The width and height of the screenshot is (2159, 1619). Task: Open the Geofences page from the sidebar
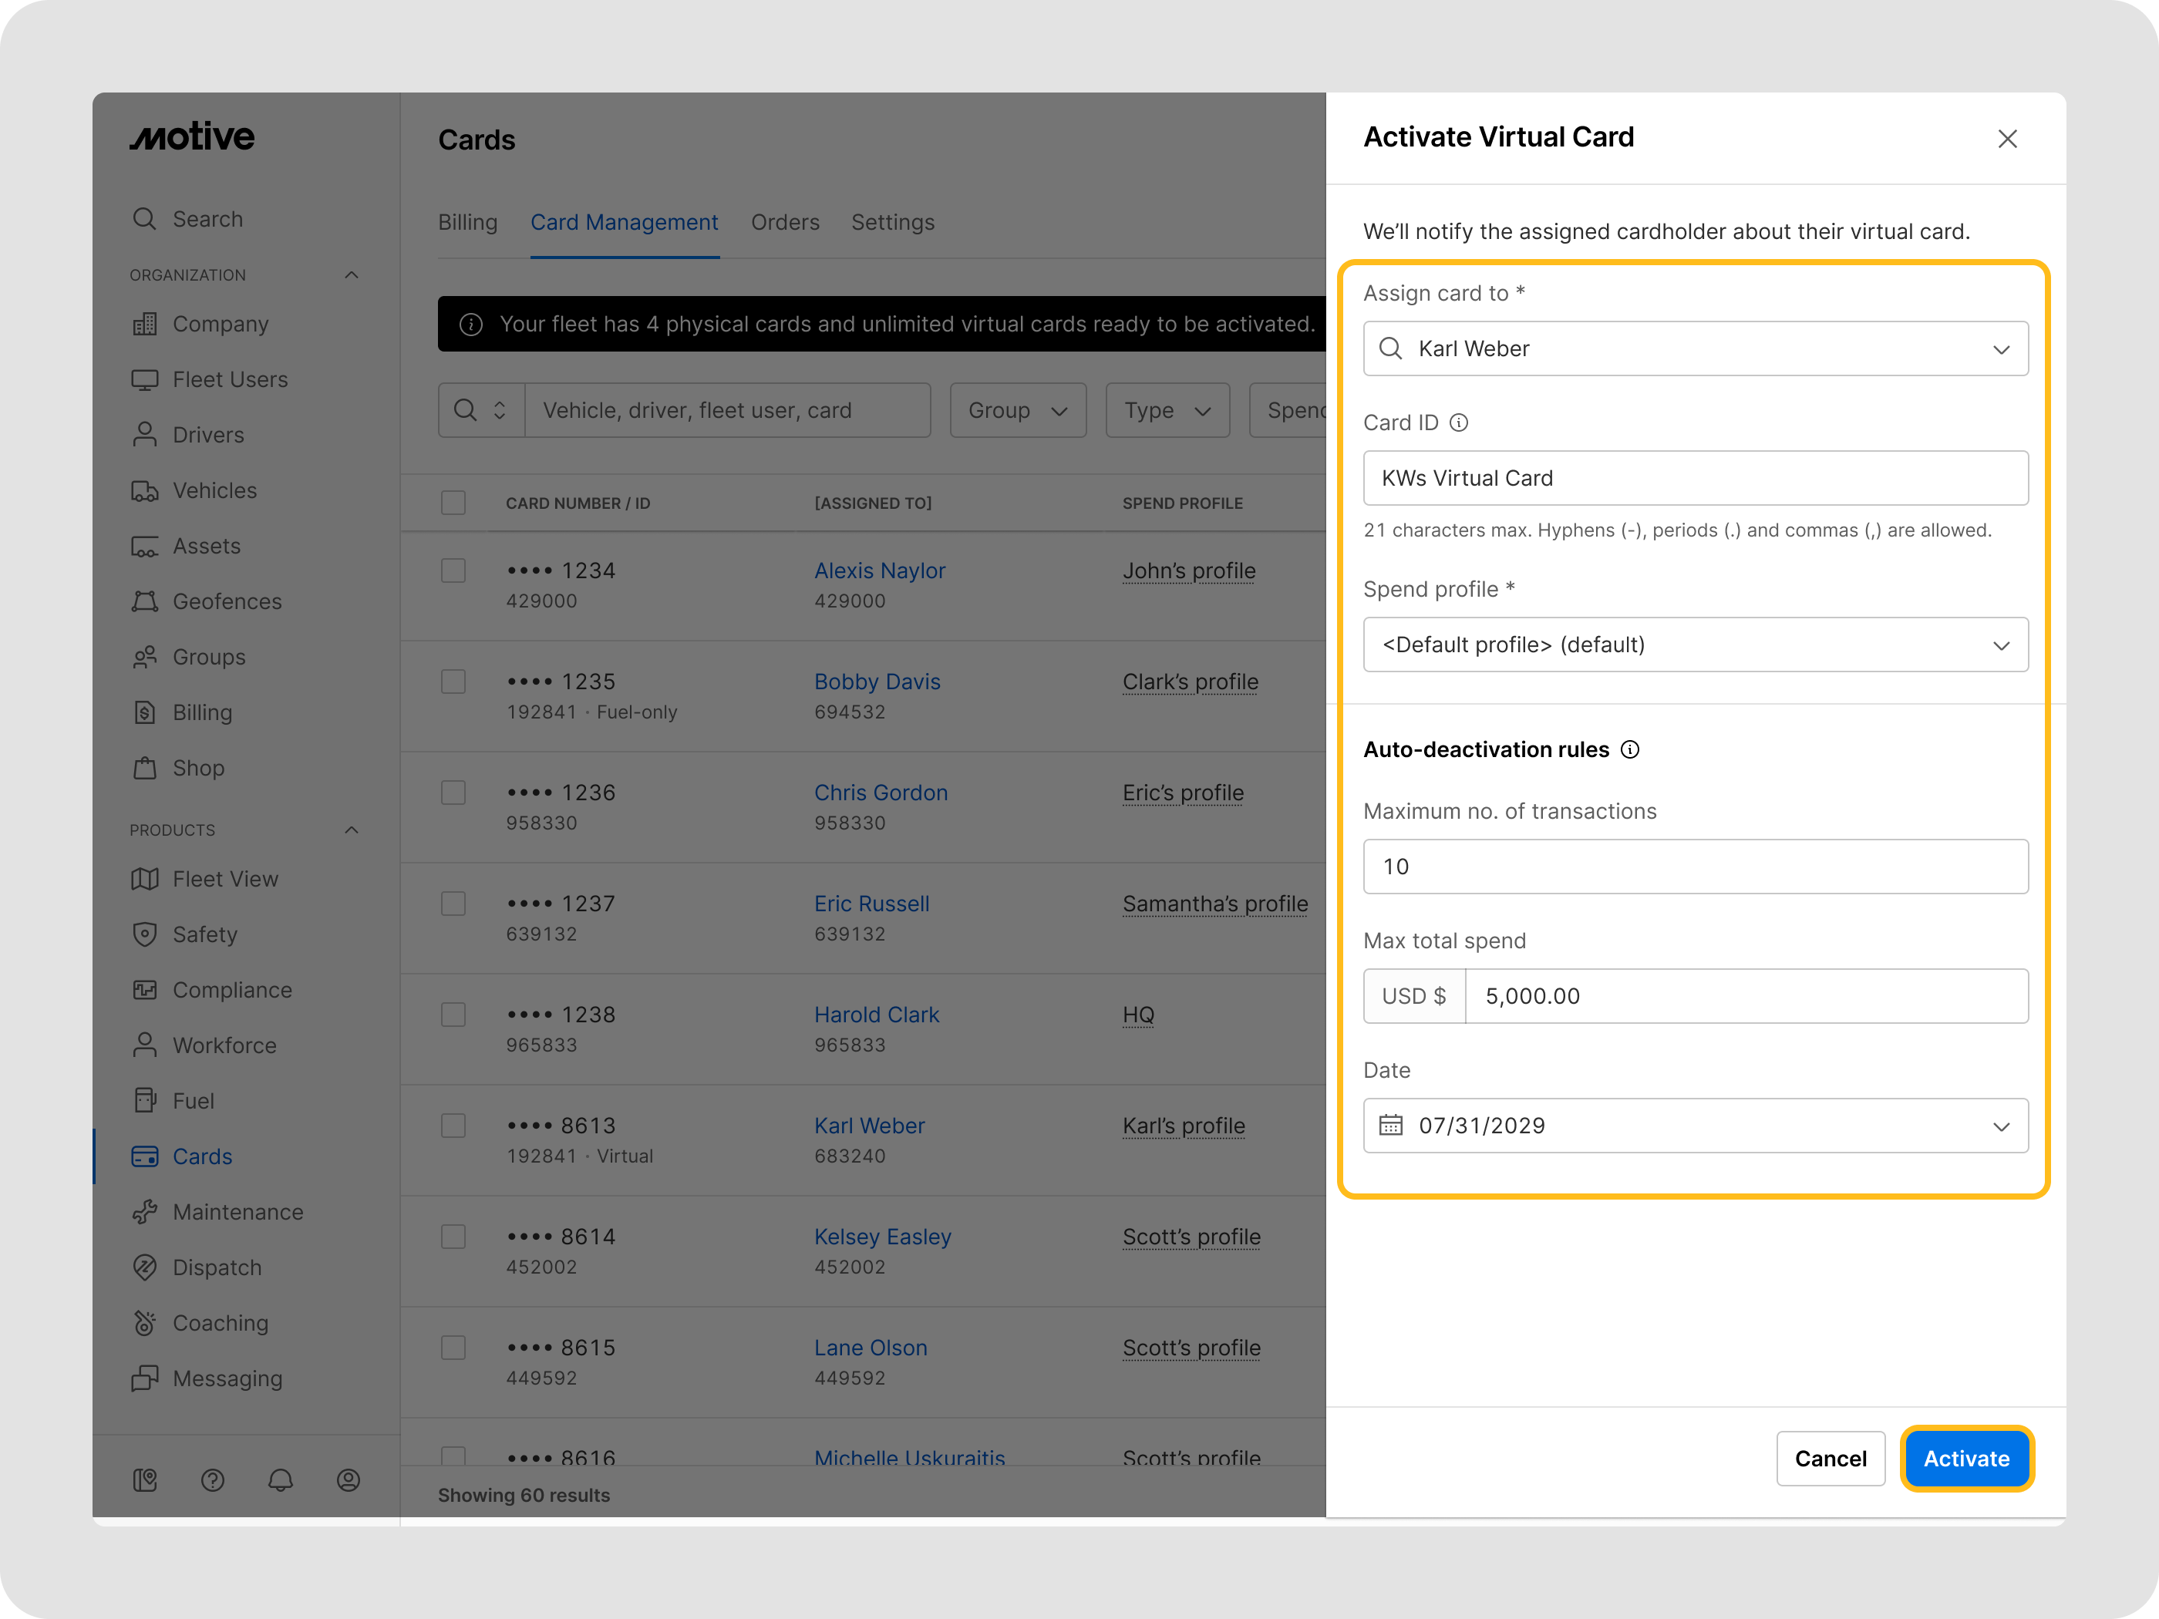coord(227,601)
